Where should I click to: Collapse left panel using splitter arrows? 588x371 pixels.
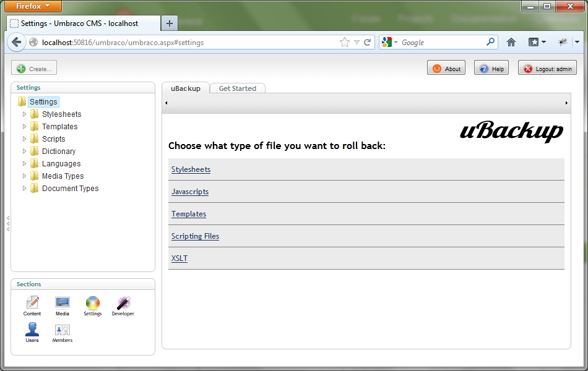(x=8, y=223)
